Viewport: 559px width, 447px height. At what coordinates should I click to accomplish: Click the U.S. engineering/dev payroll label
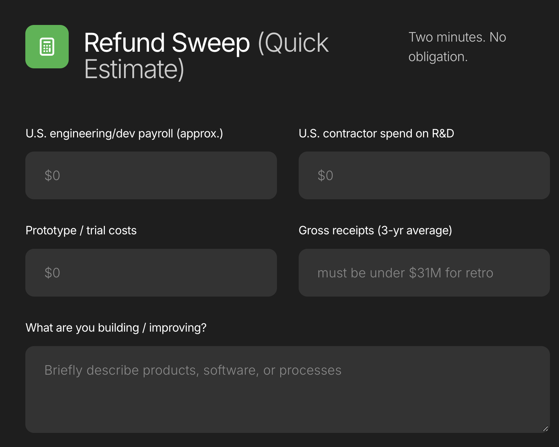click(x=124, y=133)
